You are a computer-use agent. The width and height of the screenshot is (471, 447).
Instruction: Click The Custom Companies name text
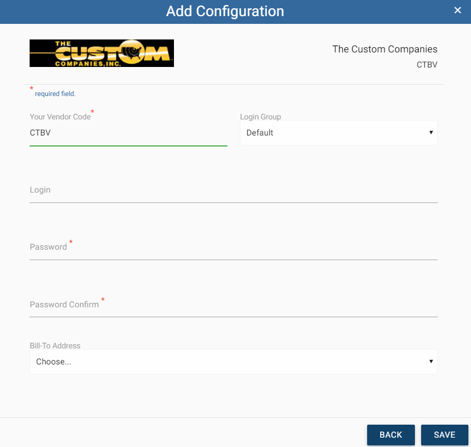click(x=385, y=49)
